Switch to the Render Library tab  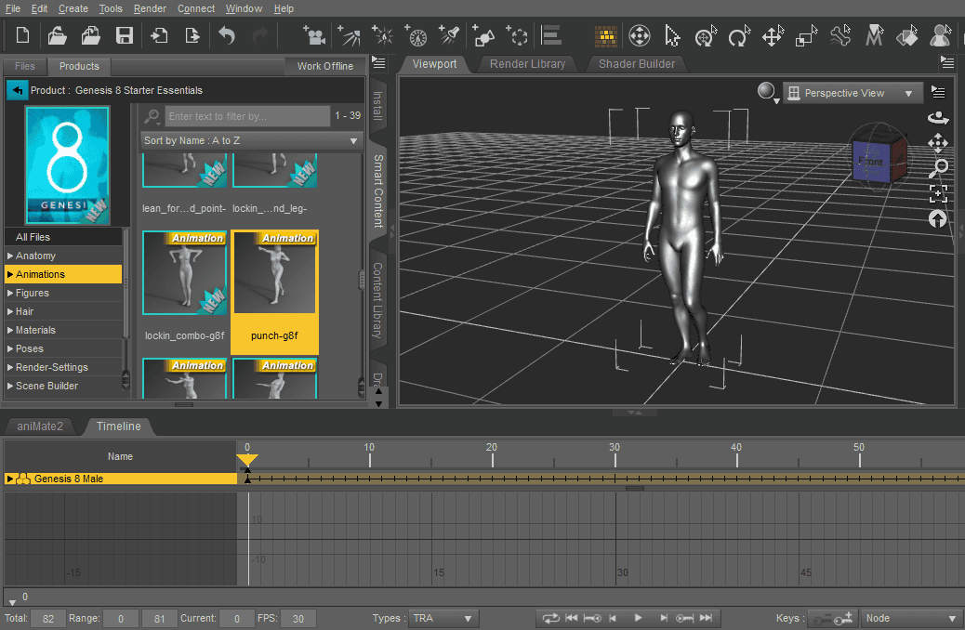[526, 64]
